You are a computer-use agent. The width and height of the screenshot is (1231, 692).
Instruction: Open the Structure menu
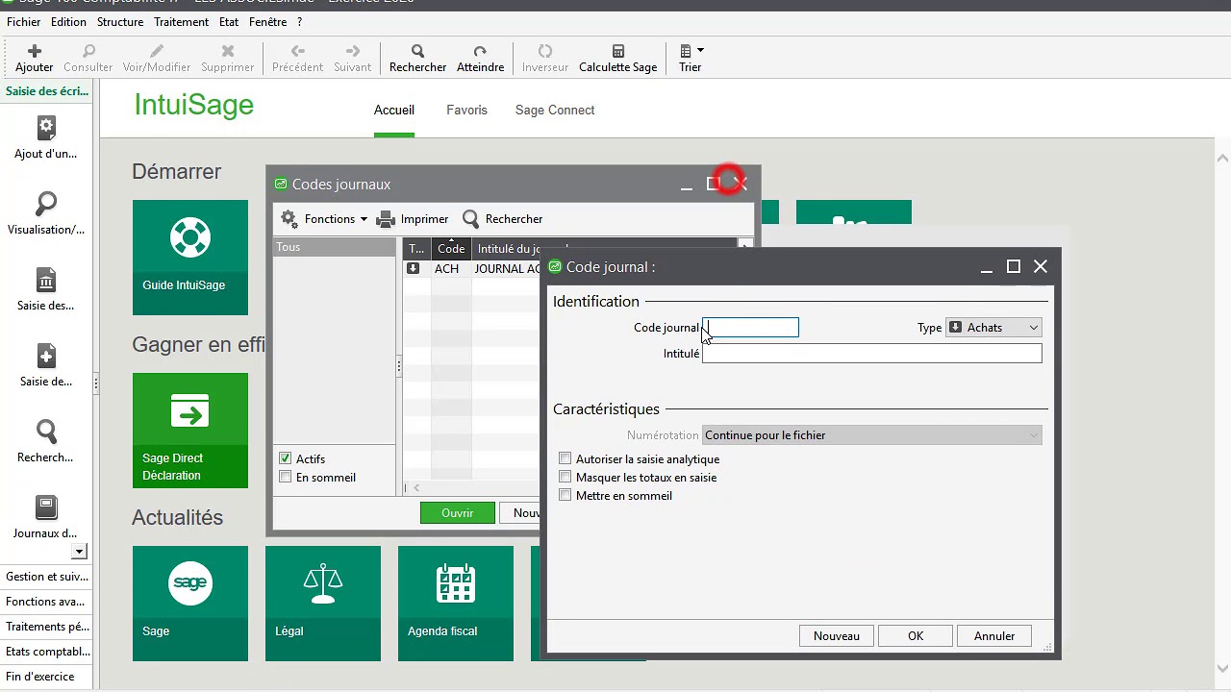120,22
